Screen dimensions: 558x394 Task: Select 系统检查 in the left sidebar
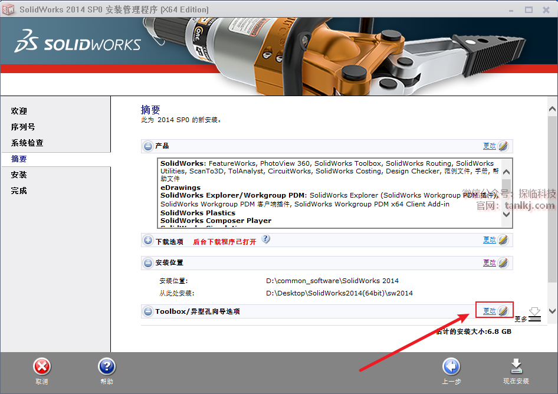[27, 143]
